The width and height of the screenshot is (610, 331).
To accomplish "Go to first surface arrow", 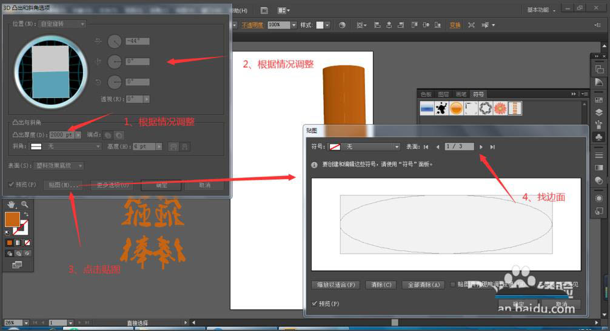I will click(x=426, y=147).
